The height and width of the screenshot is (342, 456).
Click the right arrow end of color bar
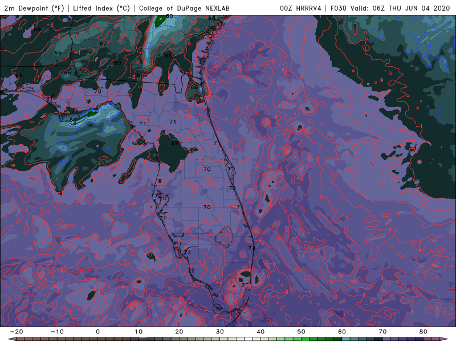point(444,339)
